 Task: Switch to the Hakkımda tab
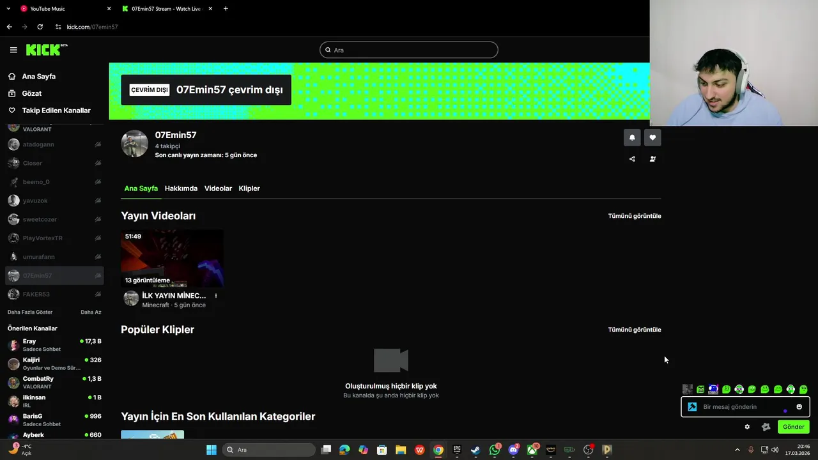tap(181, 188)
